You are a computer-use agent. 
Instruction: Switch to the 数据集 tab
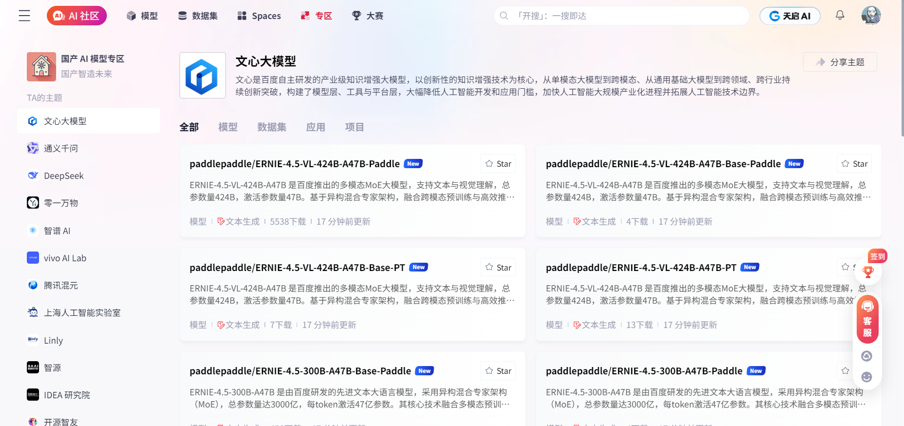(x=272, y=127)
